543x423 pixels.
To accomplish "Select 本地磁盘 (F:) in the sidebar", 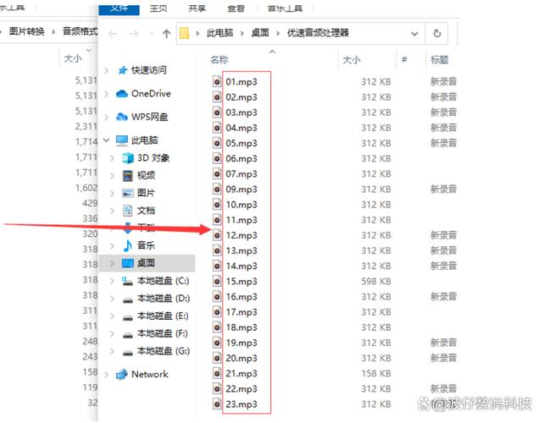I will [163, 334].
